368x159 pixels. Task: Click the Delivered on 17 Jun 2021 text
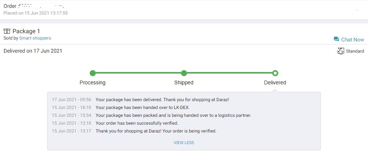(x=33, y=51)
